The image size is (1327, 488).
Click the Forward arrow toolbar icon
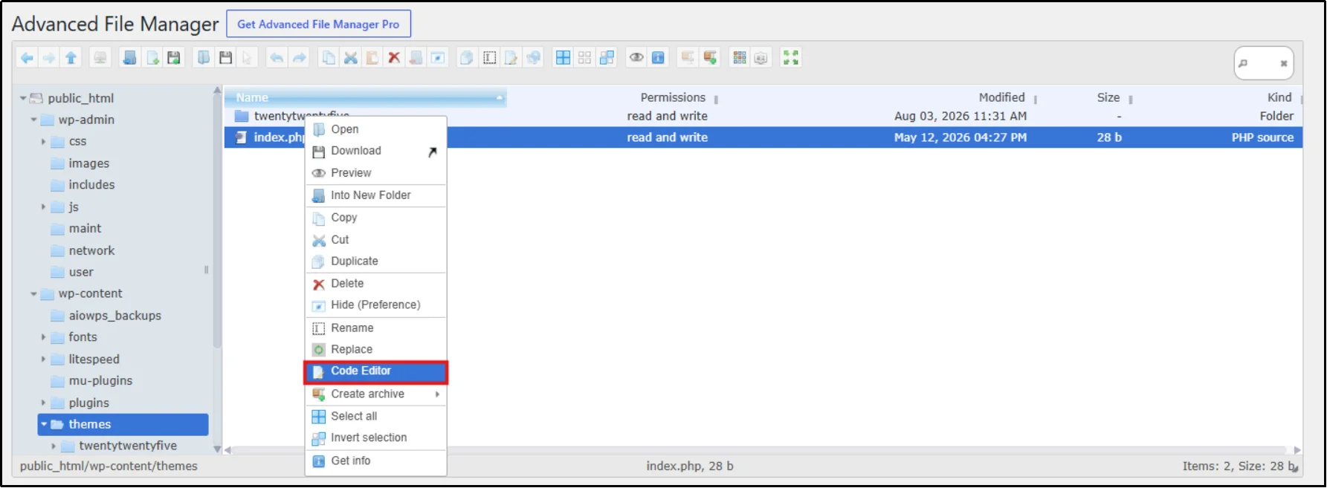pos(49,58)
